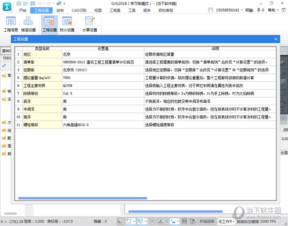Viewport: 288px width, 226px height.
Task: Click the 2D view square icon in status bar
Action: [x=129, y=221]
